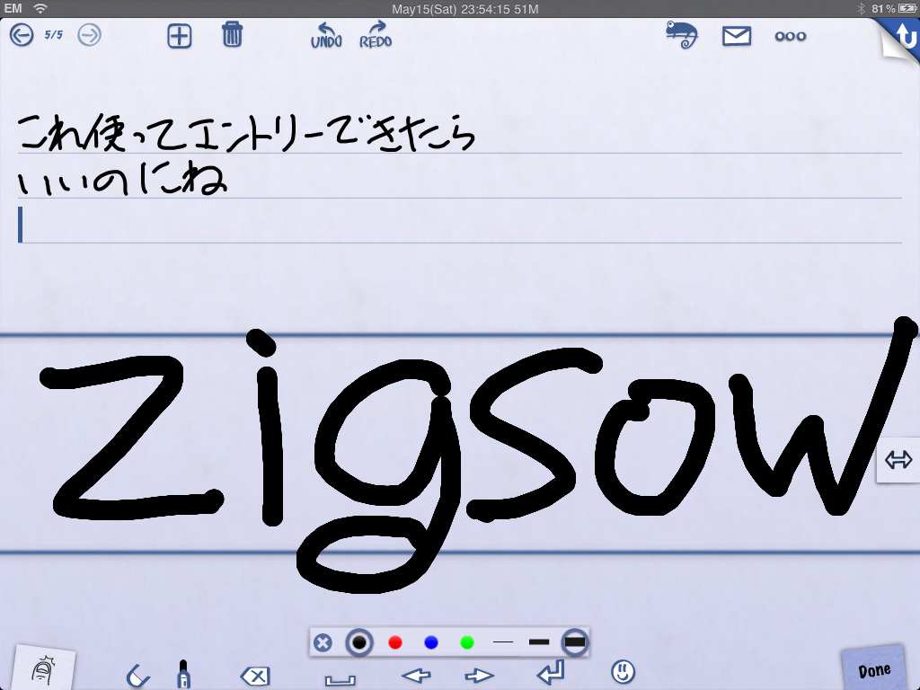Go to the next page arrow

90,35
